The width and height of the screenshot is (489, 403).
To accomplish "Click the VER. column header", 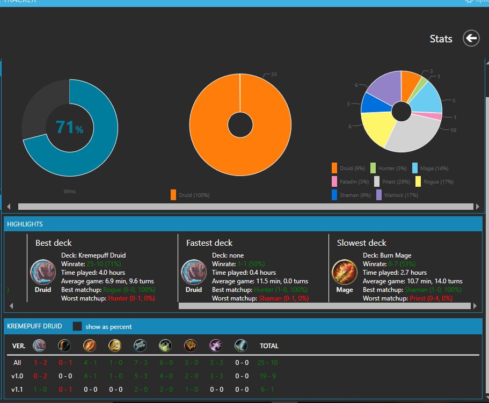I will click(19, 346).
